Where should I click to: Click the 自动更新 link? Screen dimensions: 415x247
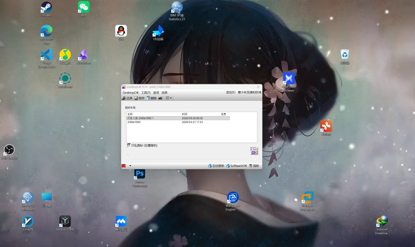point(216,166)
